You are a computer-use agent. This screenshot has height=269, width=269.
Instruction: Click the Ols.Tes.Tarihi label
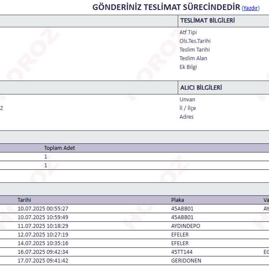195,41
